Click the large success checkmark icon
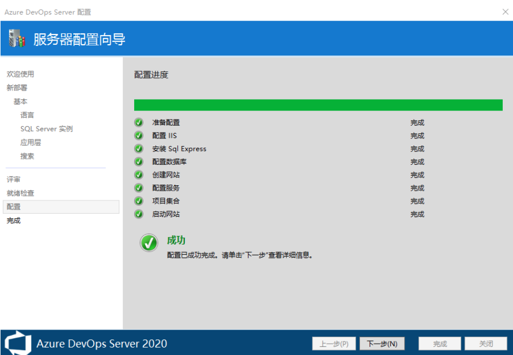 tap(149, 243)
